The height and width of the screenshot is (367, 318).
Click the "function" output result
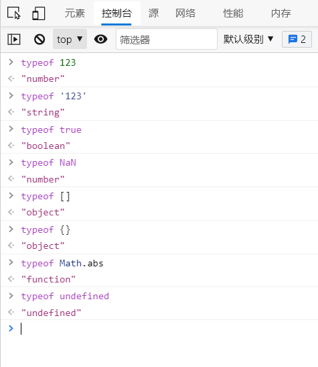coord(48,280)
